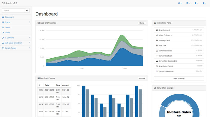Expand the Sample Pages submenu arrow

[29, 48]
